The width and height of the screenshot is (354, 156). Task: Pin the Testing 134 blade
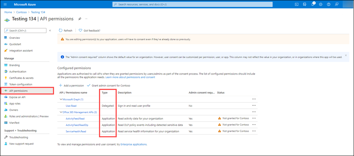pos(79,19)
